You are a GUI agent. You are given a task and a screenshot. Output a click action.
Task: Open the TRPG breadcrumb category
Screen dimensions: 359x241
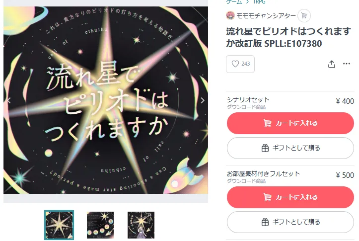coord(259,2)
